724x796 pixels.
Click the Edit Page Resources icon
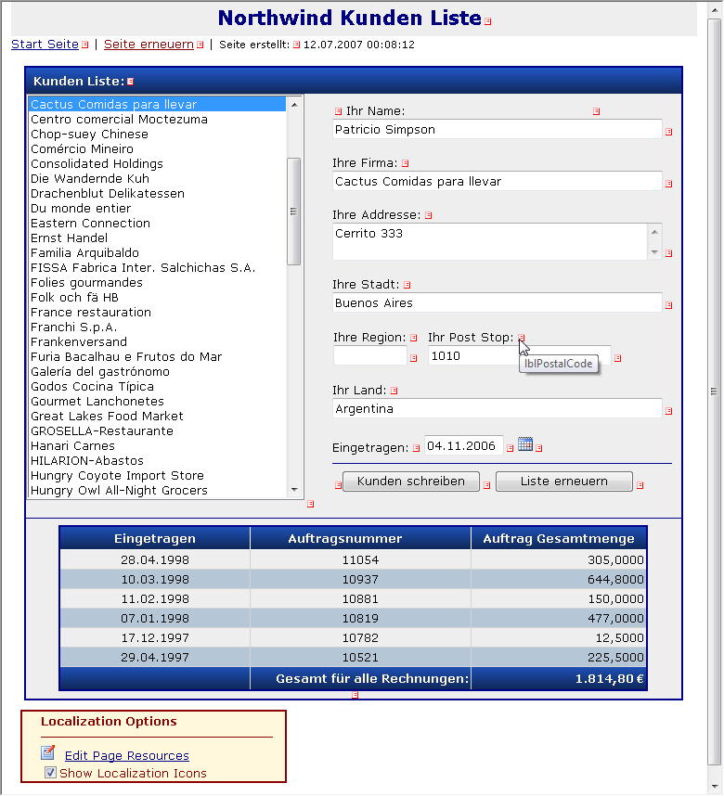pos(48,753)
